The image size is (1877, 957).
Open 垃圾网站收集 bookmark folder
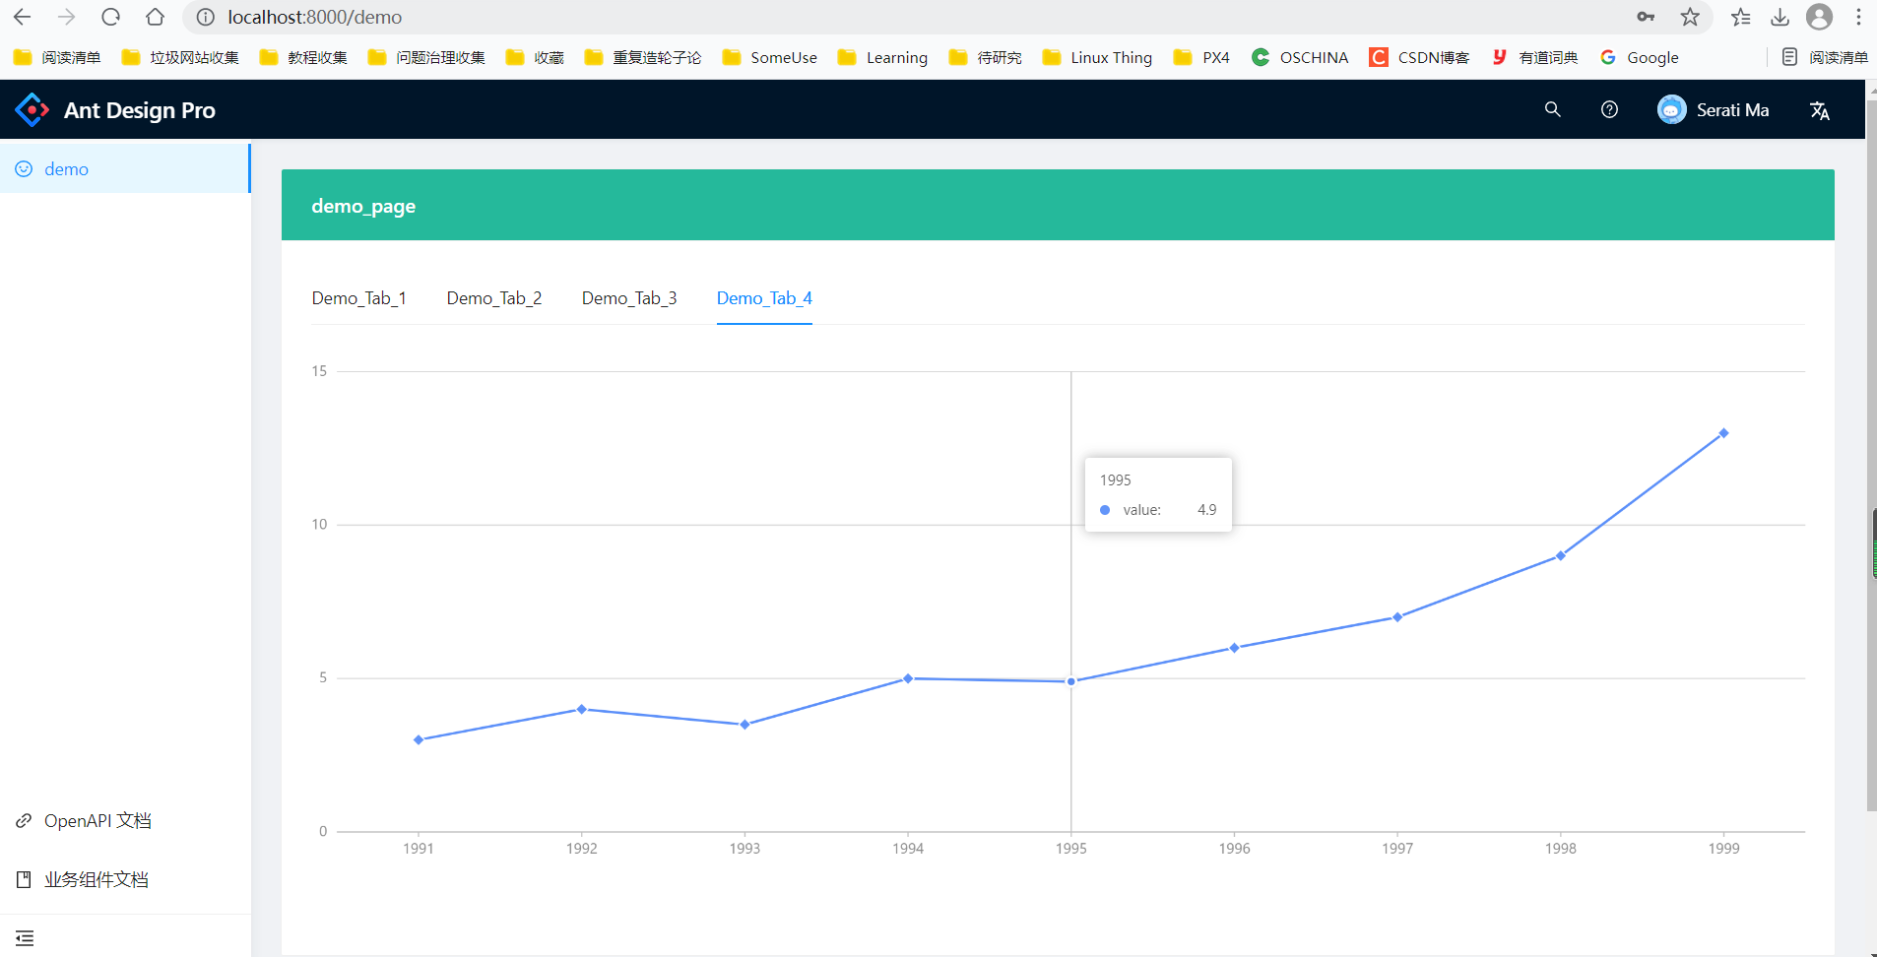180,57
